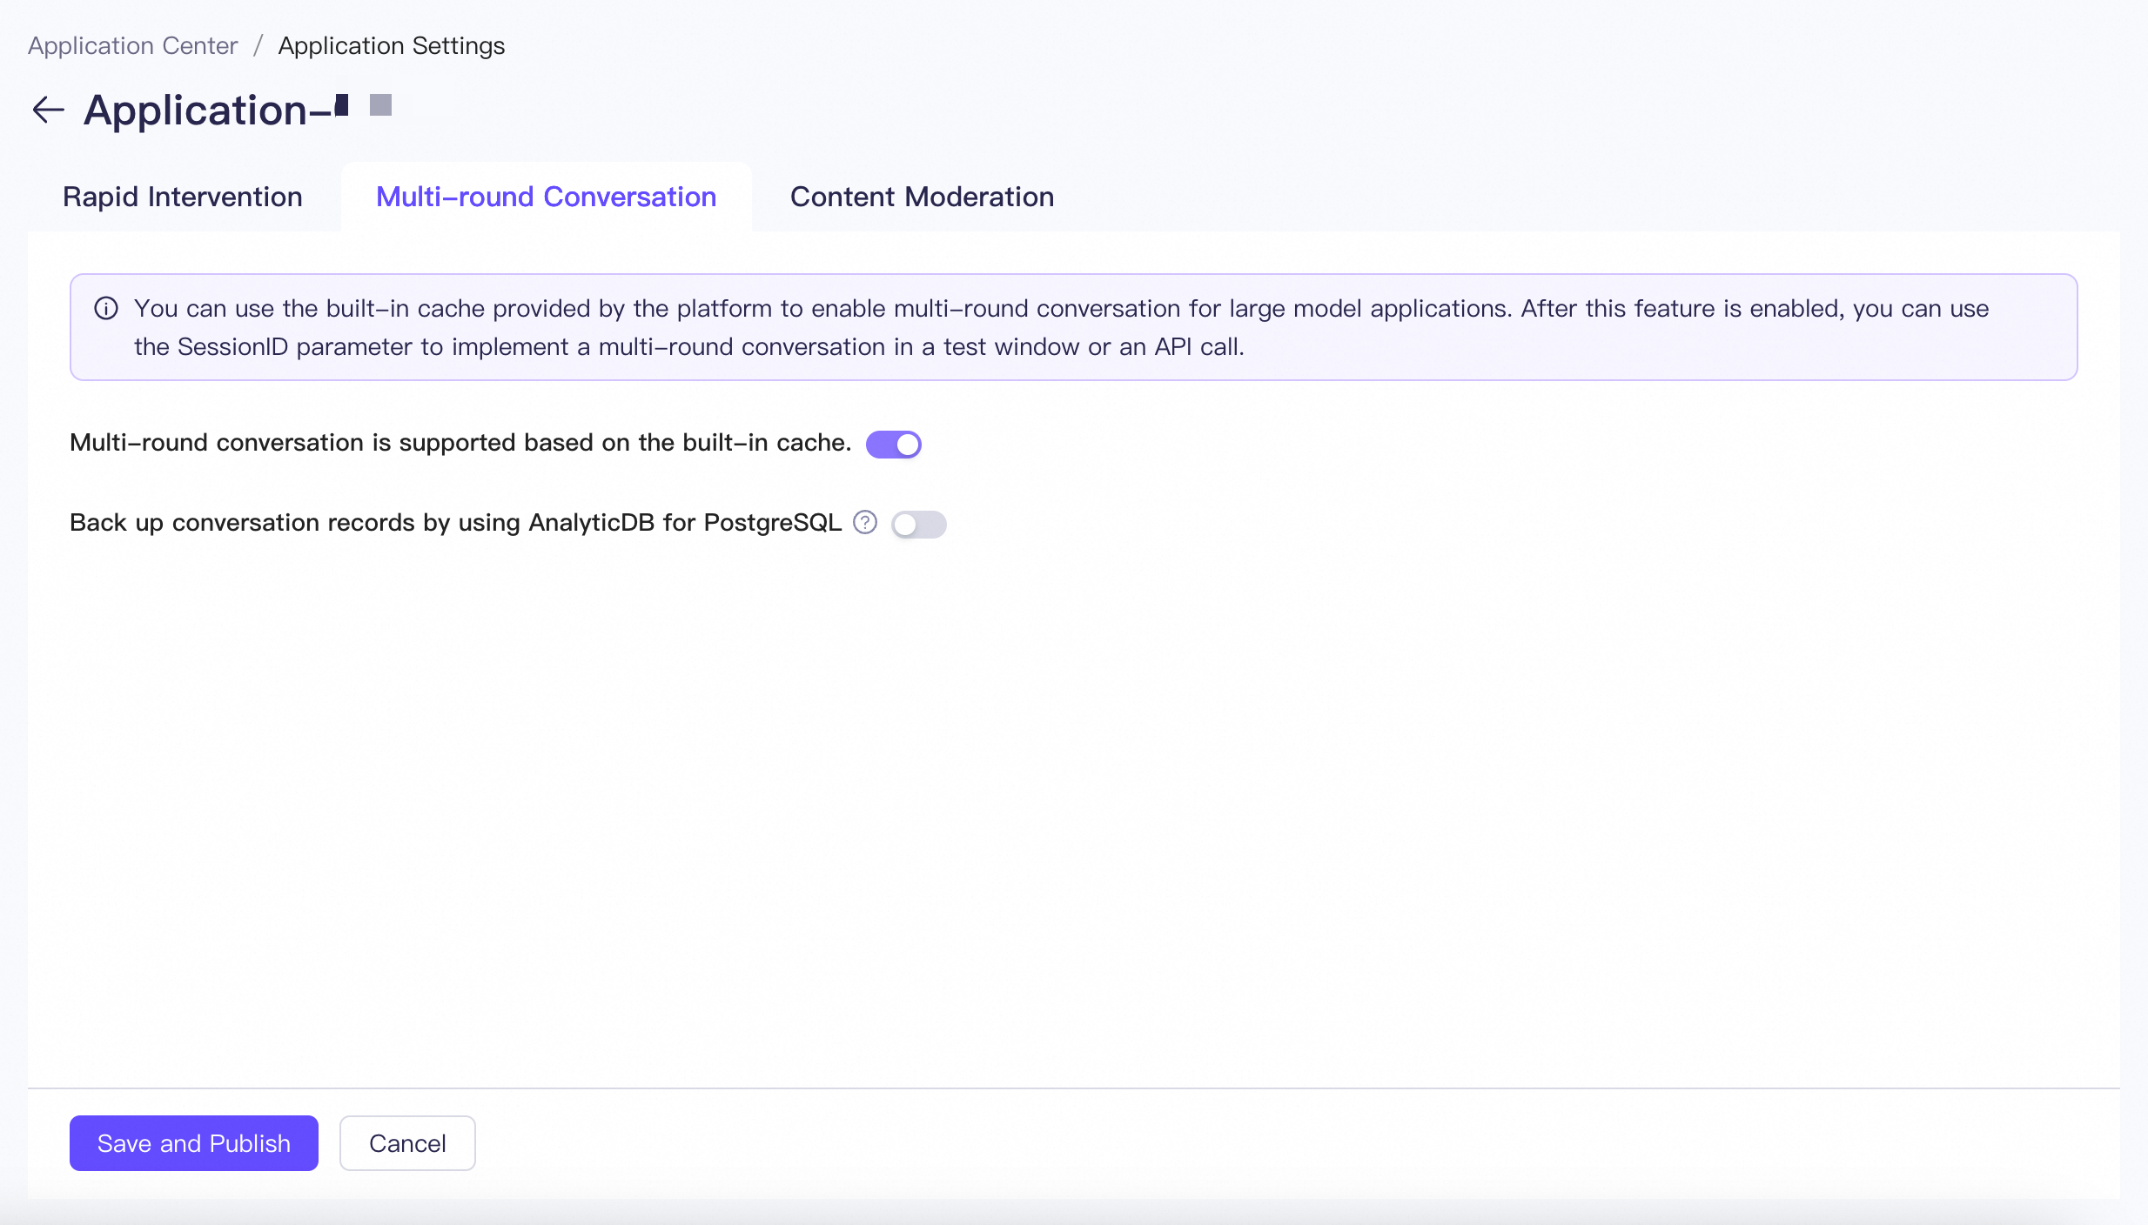Image resolution: width=2148 pixels, height=1225 pixels.
Task: Switch to the Content Moderation tab
Action: 922,197
